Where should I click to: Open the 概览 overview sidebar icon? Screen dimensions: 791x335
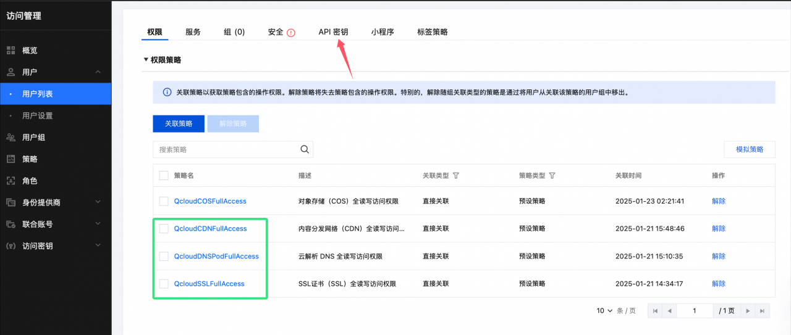point(11,51)
